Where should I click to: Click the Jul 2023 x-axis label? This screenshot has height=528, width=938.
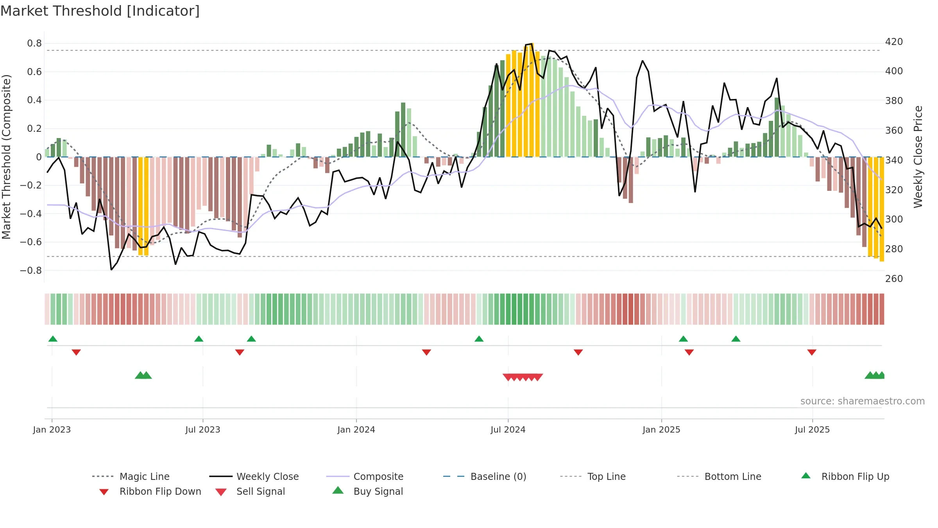[x=203, y=429]
